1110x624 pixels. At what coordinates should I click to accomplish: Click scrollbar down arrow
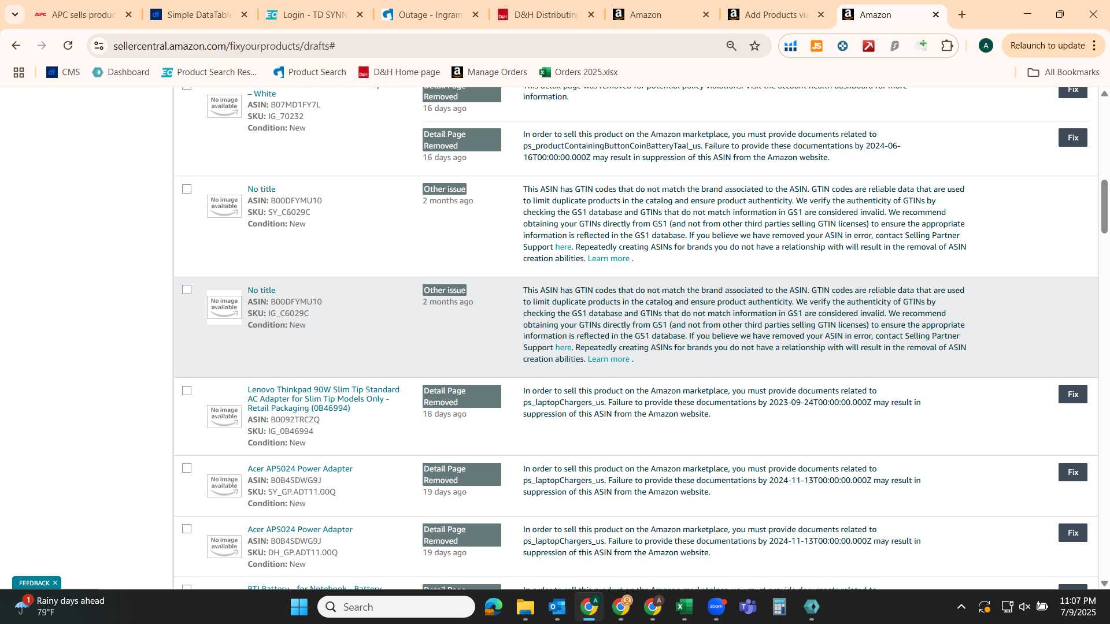(x=1104, y=584)
